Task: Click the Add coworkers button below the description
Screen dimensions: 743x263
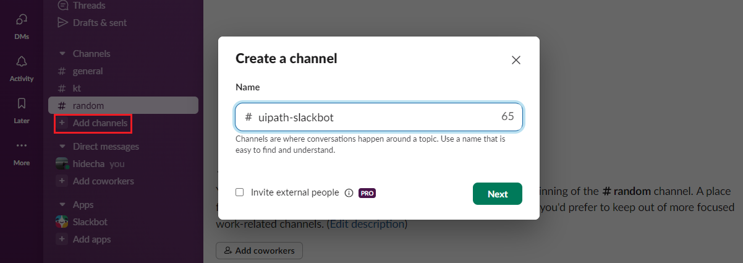Action: pyautogui.click(x=259, y=251)
